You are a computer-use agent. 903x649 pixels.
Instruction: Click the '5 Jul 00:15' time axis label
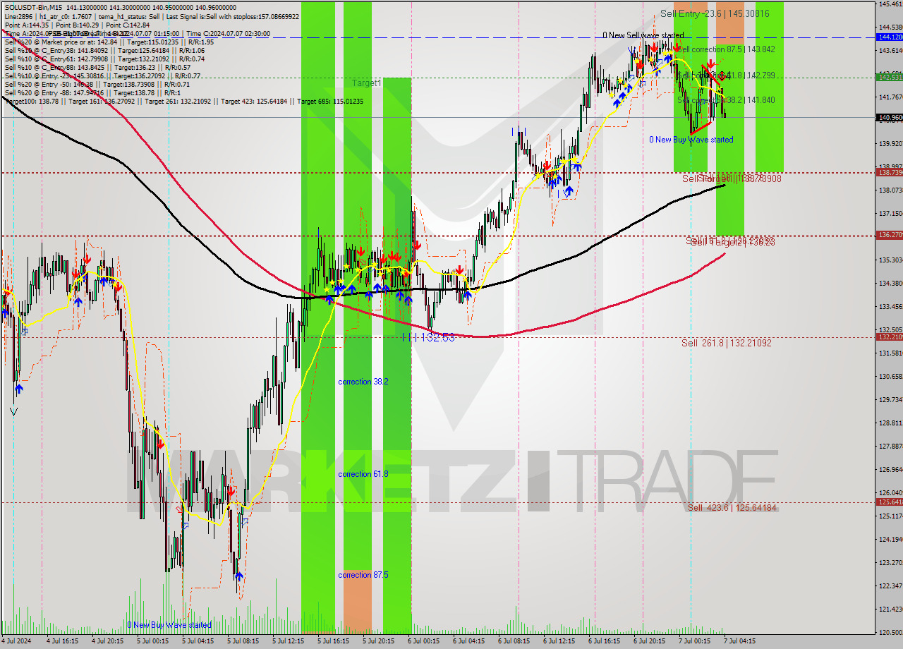(x=152, y=642)
